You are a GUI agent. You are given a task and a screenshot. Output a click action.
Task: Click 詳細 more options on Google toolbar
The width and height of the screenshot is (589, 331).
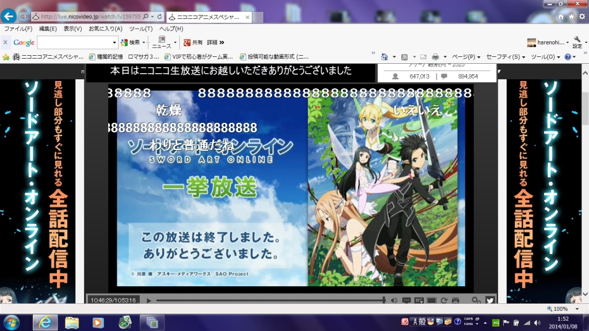coord(215,43)
